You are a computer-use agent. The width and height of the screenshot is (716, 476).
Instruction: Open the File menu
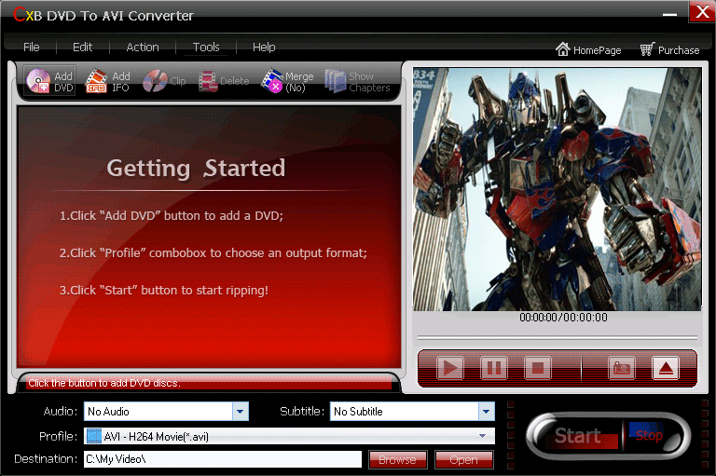32,47
